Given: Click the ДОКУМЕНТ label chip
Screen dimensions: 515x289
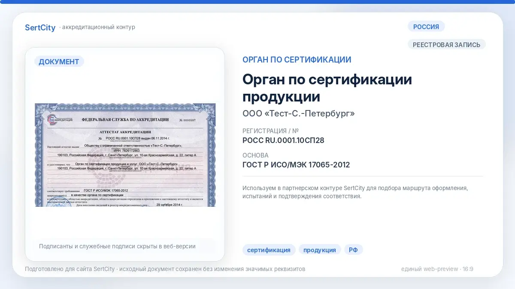Looking at the screenshot, I should [x=59, y=62].
